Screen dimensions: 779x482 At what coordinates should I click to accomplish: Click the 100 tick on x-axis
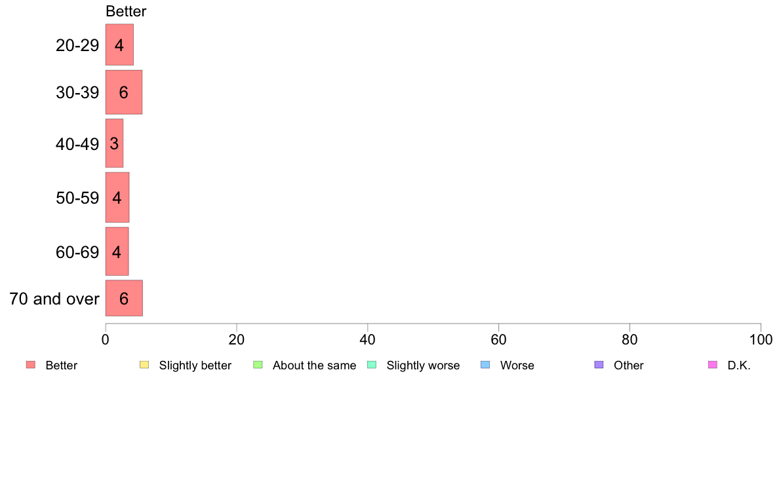[x=761, y=339]
